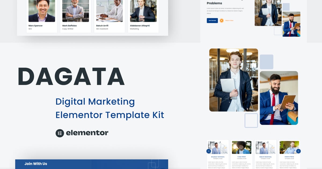This screenshot has width=322, height=169.
Task: View Aldebaran Alfaqrhi's portrait image
Action: point(143,11)
